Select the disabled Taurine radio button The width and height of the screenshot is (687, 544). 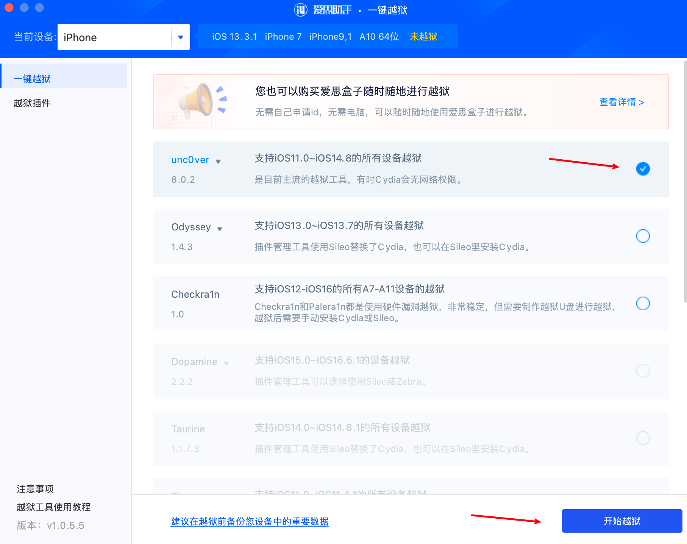(643, 438)
